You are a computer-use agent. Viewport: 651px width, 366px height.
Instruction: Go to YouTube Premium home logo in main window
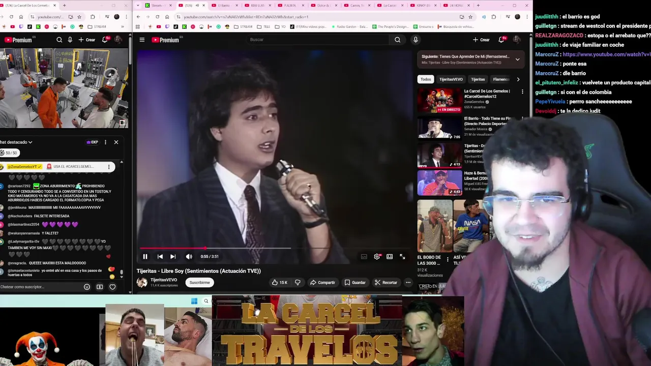pos(166,40)
